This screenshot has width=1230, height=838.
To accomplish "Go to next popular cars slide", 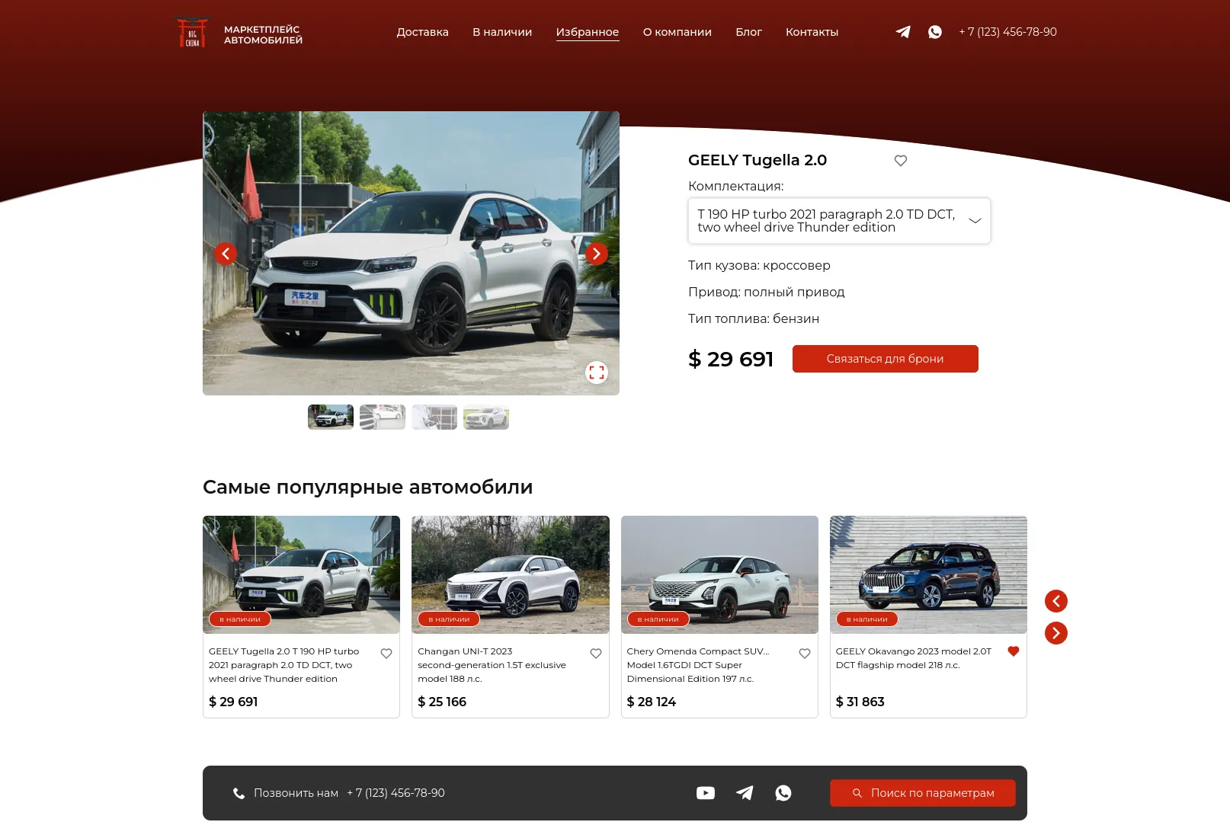I will point(1056,633).
